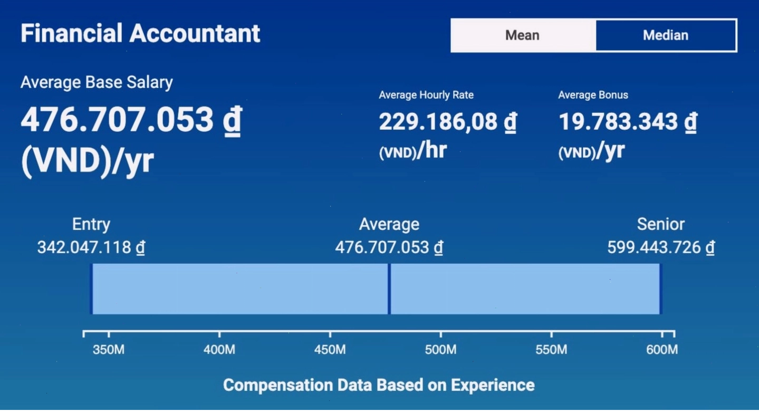This screenshot has width=759, height=411.
Task: Click the right Average-to-Senior bar segment
Action: point(525,289)
